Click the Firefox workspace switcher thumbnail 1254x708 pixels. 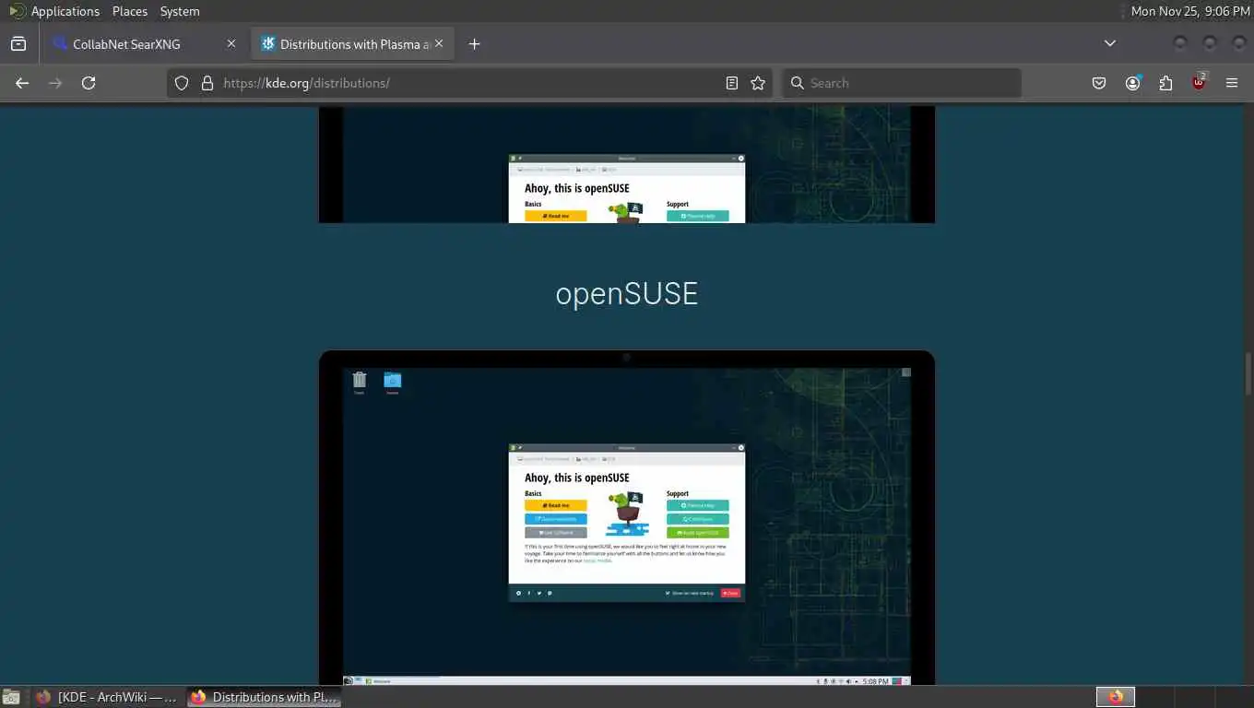[1116, 697]
